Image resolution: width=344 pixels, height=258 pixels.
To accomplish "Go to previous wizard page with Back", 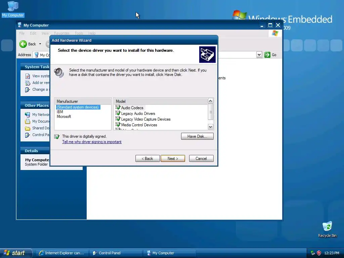I will [147, 159].
